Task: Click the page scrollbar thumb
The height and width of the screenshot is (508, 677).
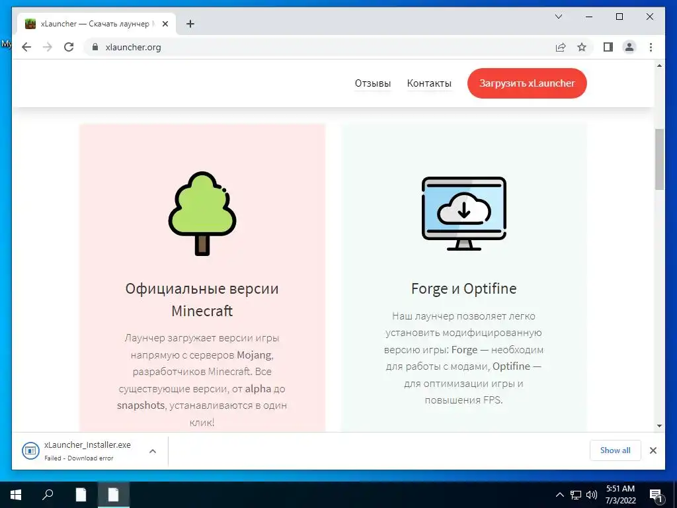Action: pos(659,159)
